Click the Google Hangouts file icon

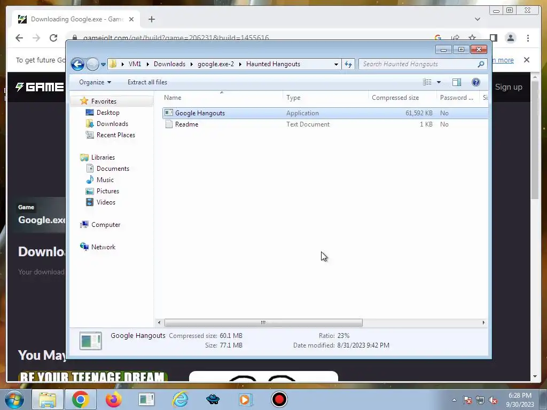(x=169, y=113)
